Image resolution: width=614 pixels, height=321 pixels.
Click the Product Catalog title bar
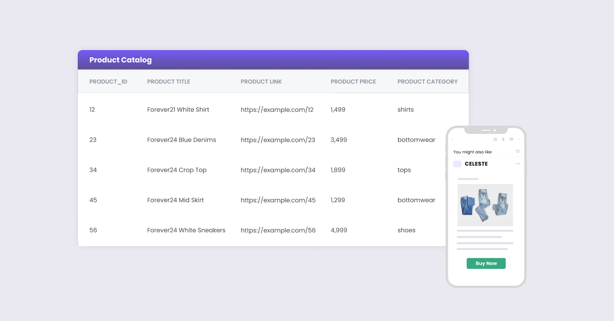[x=120, y=60]
